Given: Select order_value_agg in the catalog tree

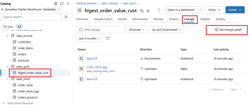Looking at the screenshot, I should tap(28, 91).
